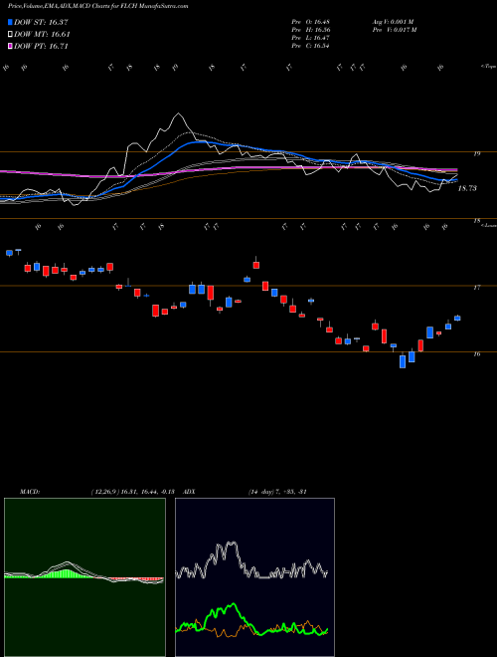Click the highest red candlestick near chart middle

click(x=256, y=265)
